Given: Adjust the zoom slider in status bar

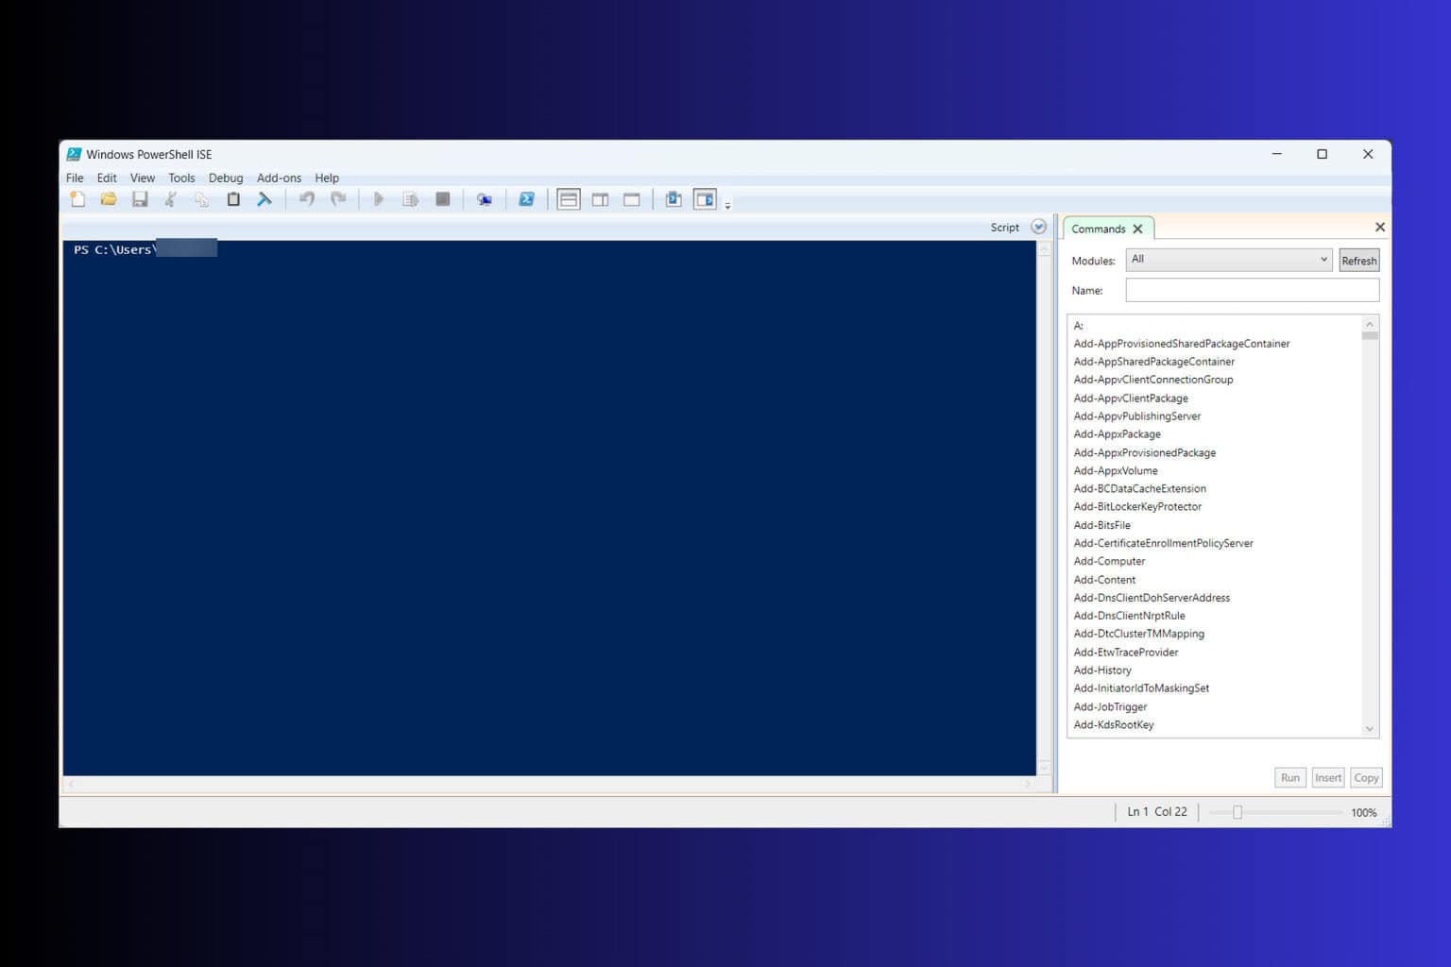Looking at the screenshot, I should (1238, 812).
